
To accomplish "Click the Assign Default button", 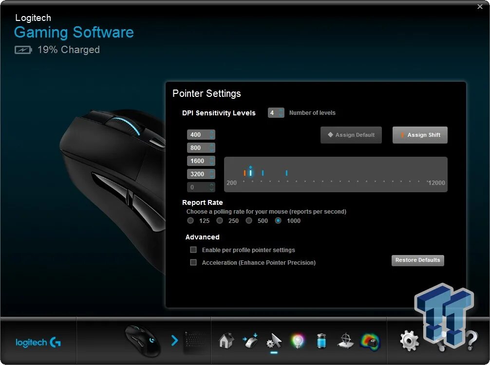I will point(351,135).
